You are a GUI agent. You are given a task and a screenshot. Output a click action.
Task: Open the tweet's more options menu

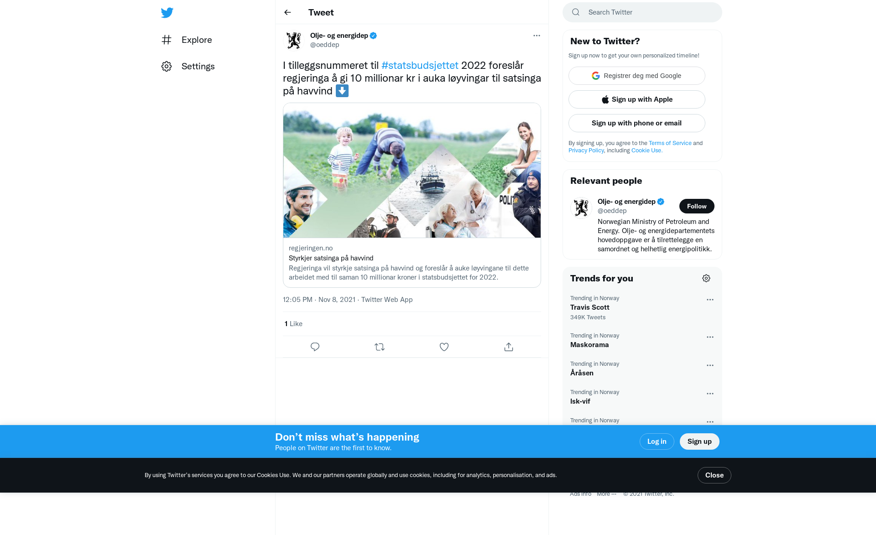pyautogui.click(x=537, y=36)
